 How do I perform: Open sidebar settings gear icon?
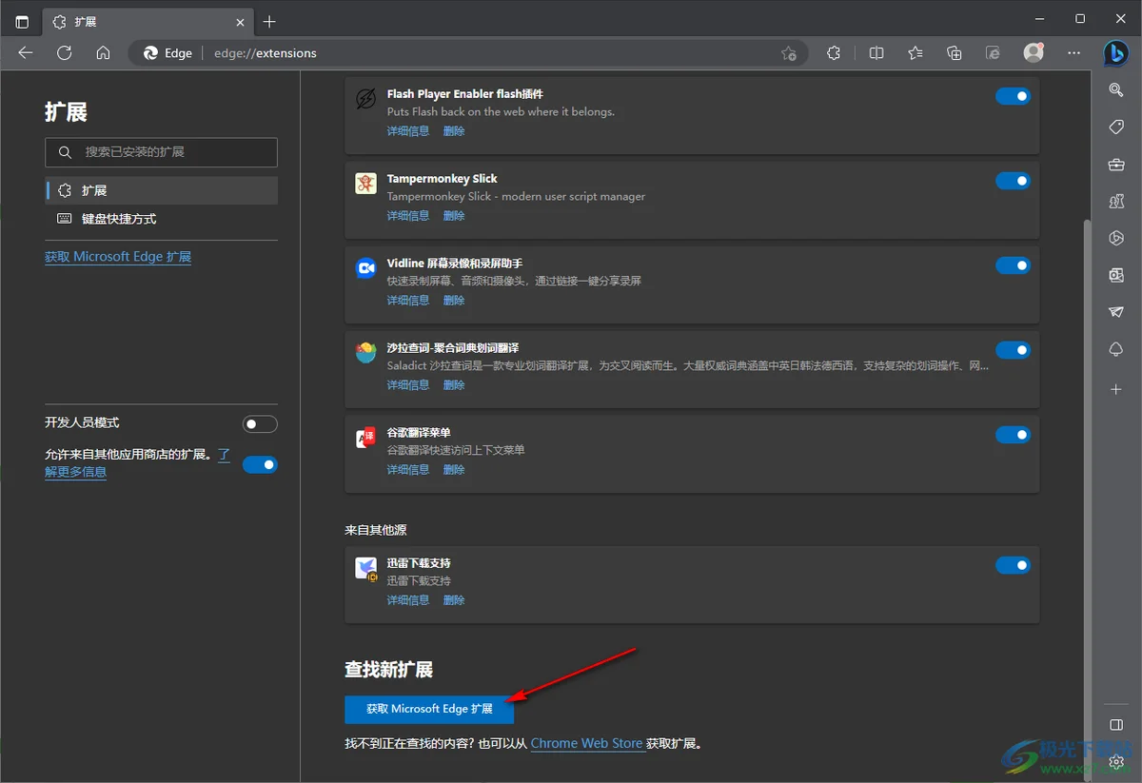coord(1116,761)
